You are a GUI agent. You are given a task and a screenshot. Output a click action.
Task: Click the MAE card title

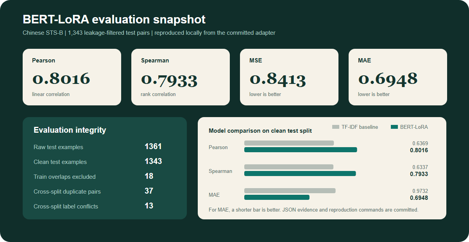click(364, 60)
